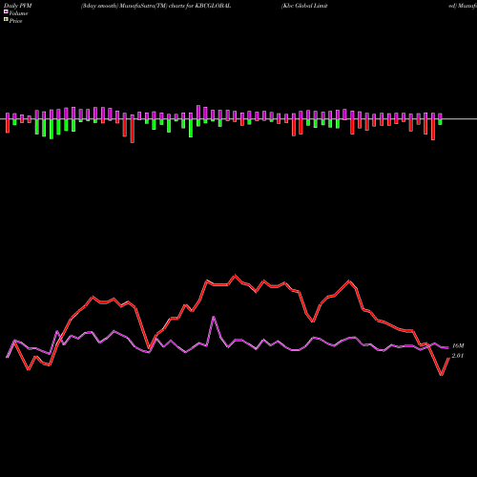Image resolution: width=477 pixels, height=477 pixels.
Task: Click the MunafaSutra charts for KBCGLOBAL title
Action: (x=156, y=6)
